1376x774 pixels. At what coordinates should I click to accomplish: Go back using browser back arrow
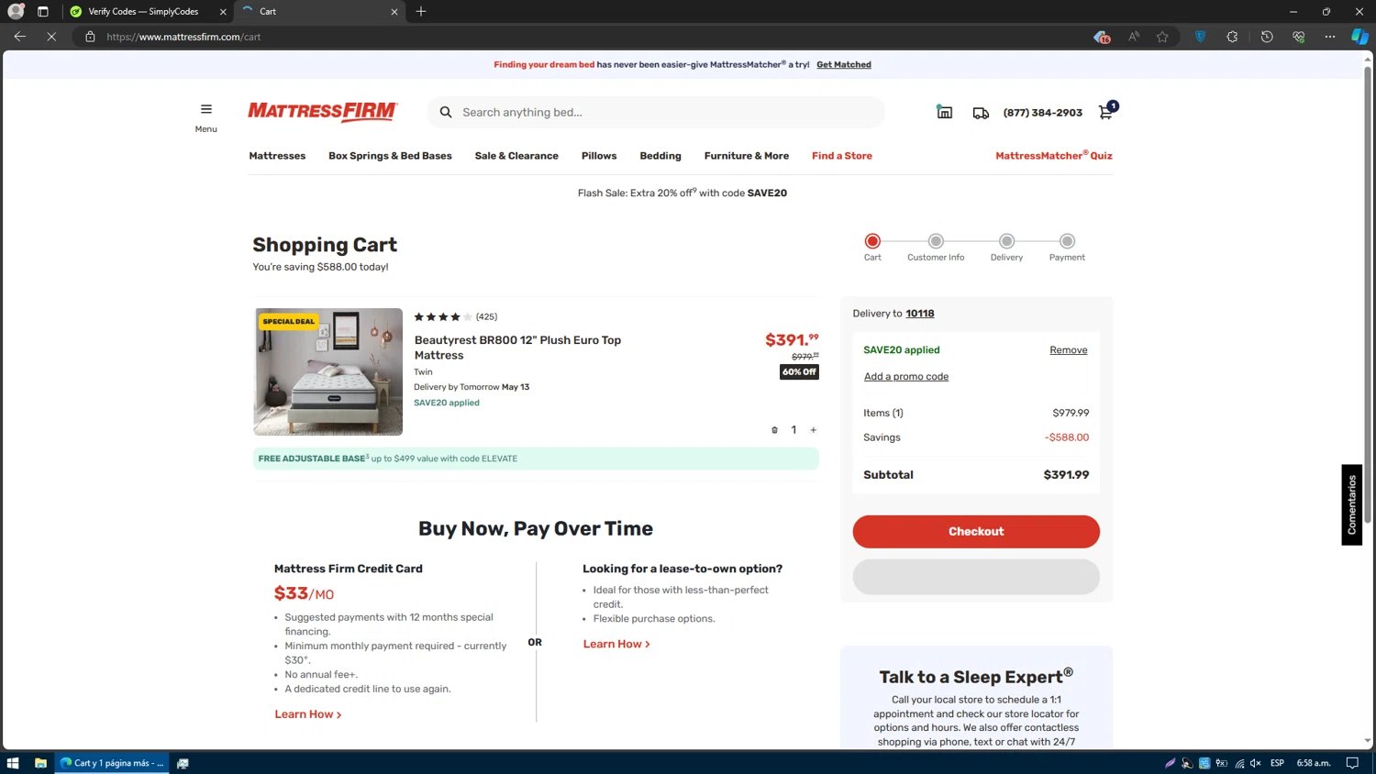[x=19, y=37]
